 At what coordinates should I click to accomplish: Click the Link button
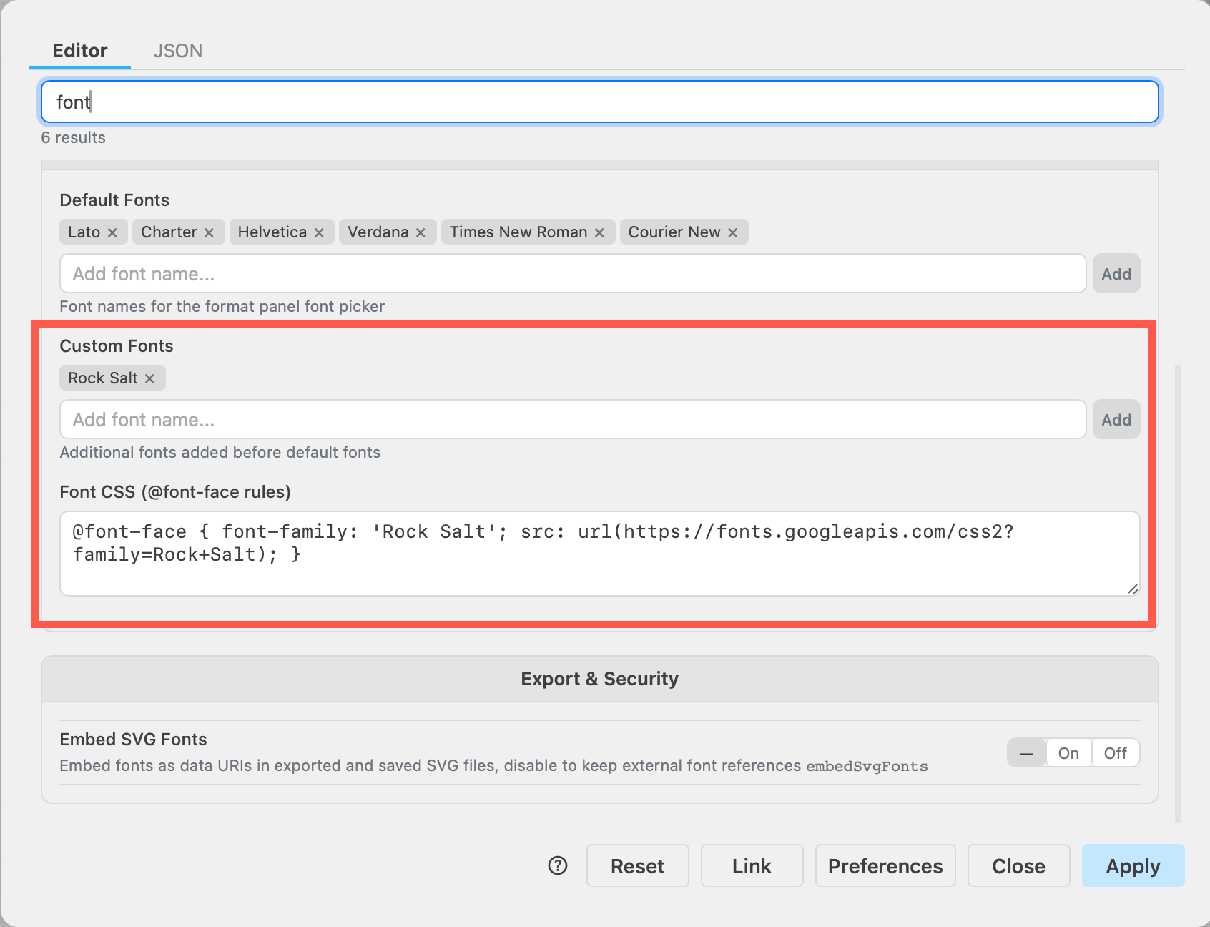click(752, 865)
